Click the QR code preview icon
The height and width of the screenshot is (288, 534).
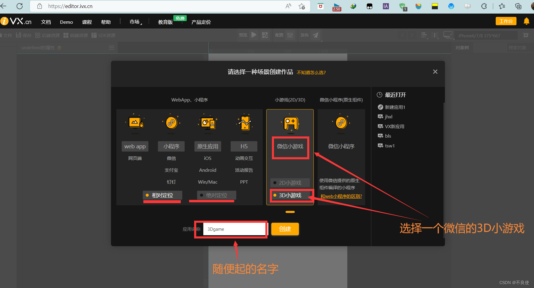[x=265, y=35]
